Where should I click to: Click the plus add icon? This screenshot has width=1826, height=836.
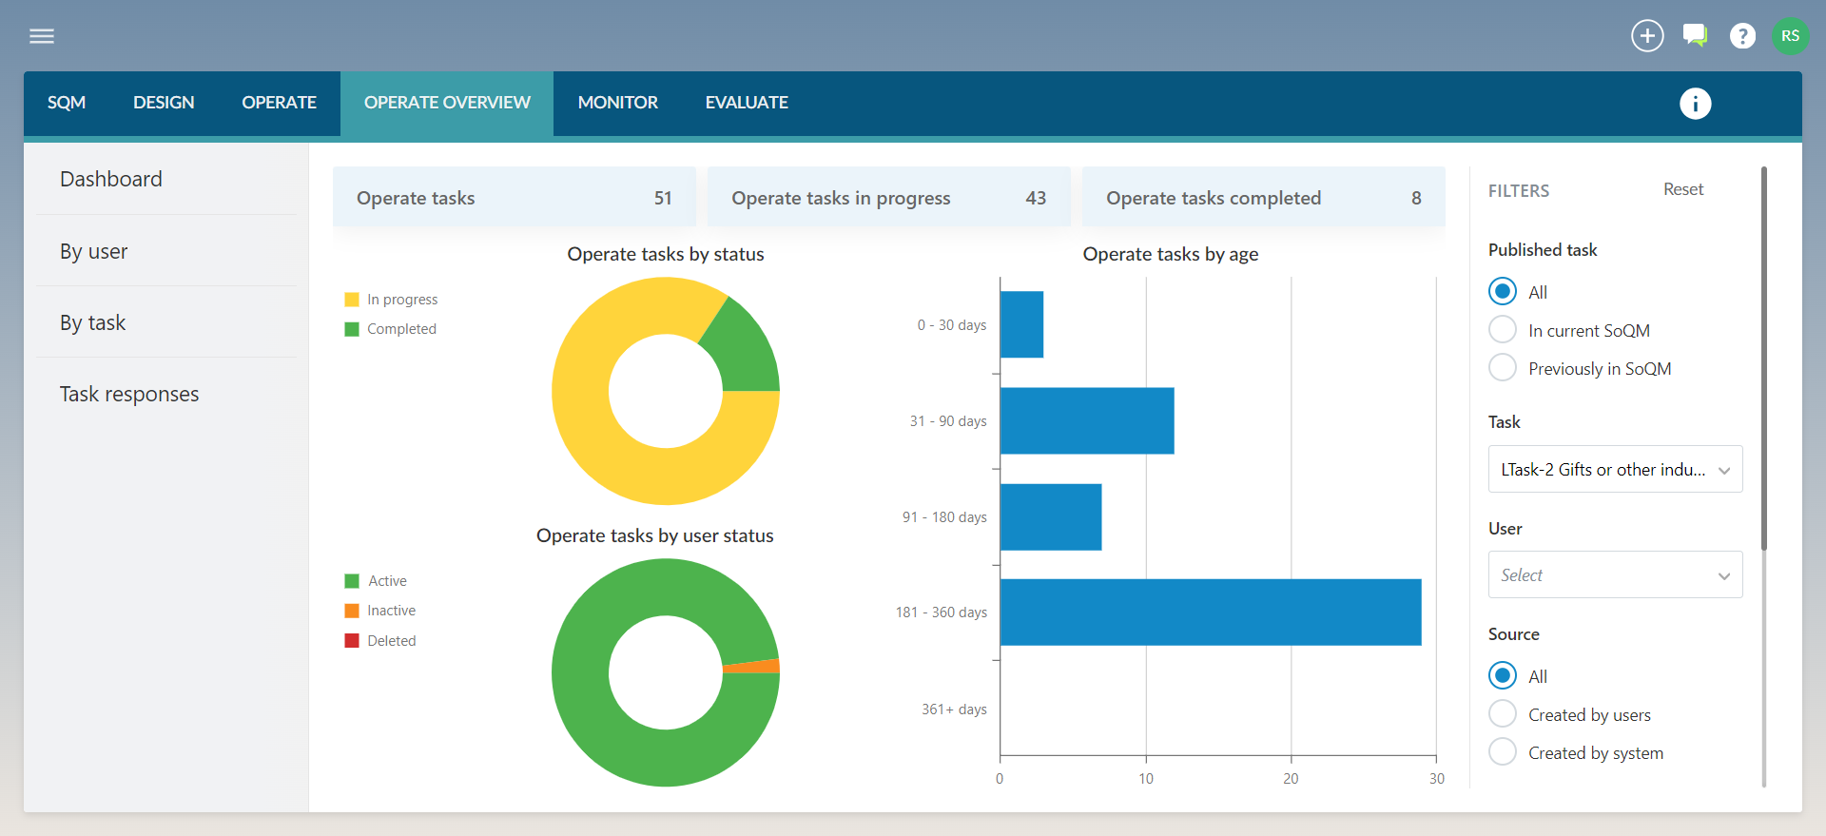[x=1647, y=36]
